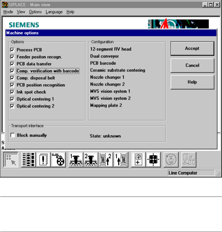Click the window resize grip corner
This screenshot has width=222, height=232.
(218, 173)
